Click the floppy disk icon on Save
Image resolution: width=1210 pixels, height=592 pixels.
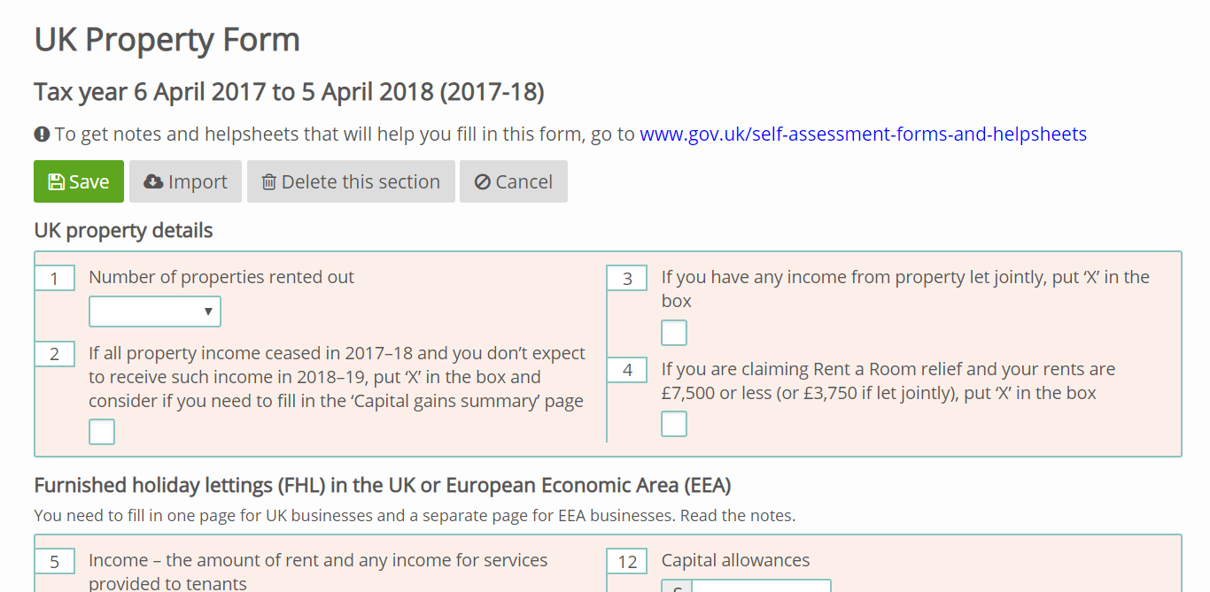pyautogui.click(x=57, y=182)
